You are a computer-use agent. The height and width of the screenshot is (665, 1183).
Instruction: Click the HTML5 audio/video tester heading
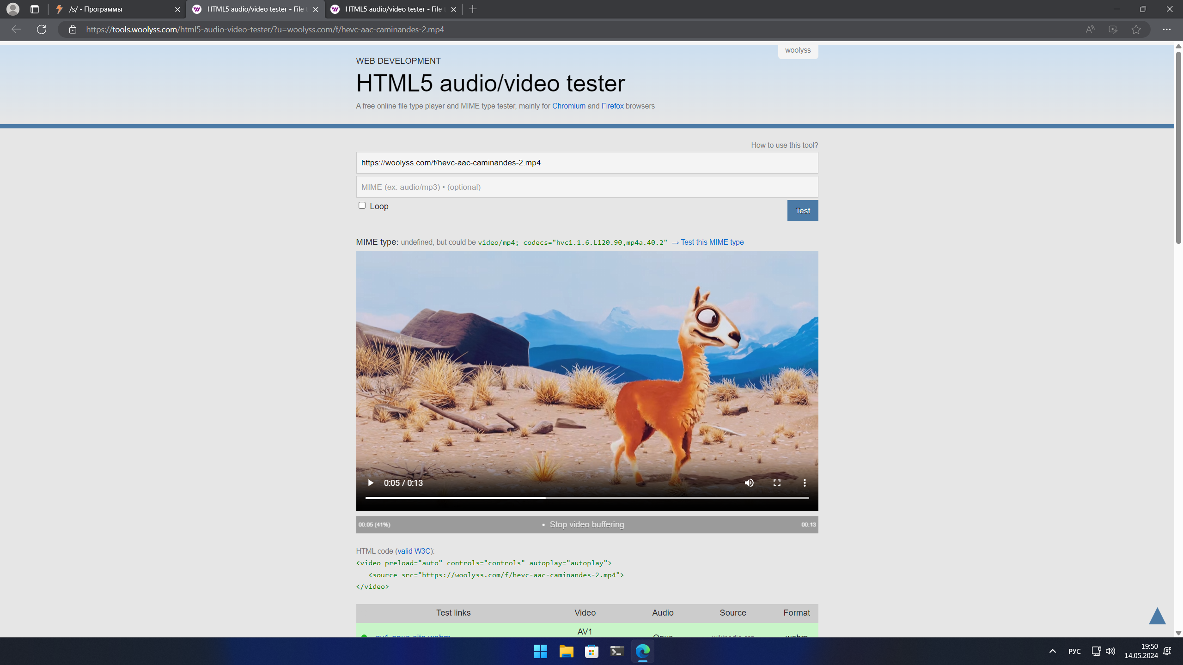coord(490,83)
